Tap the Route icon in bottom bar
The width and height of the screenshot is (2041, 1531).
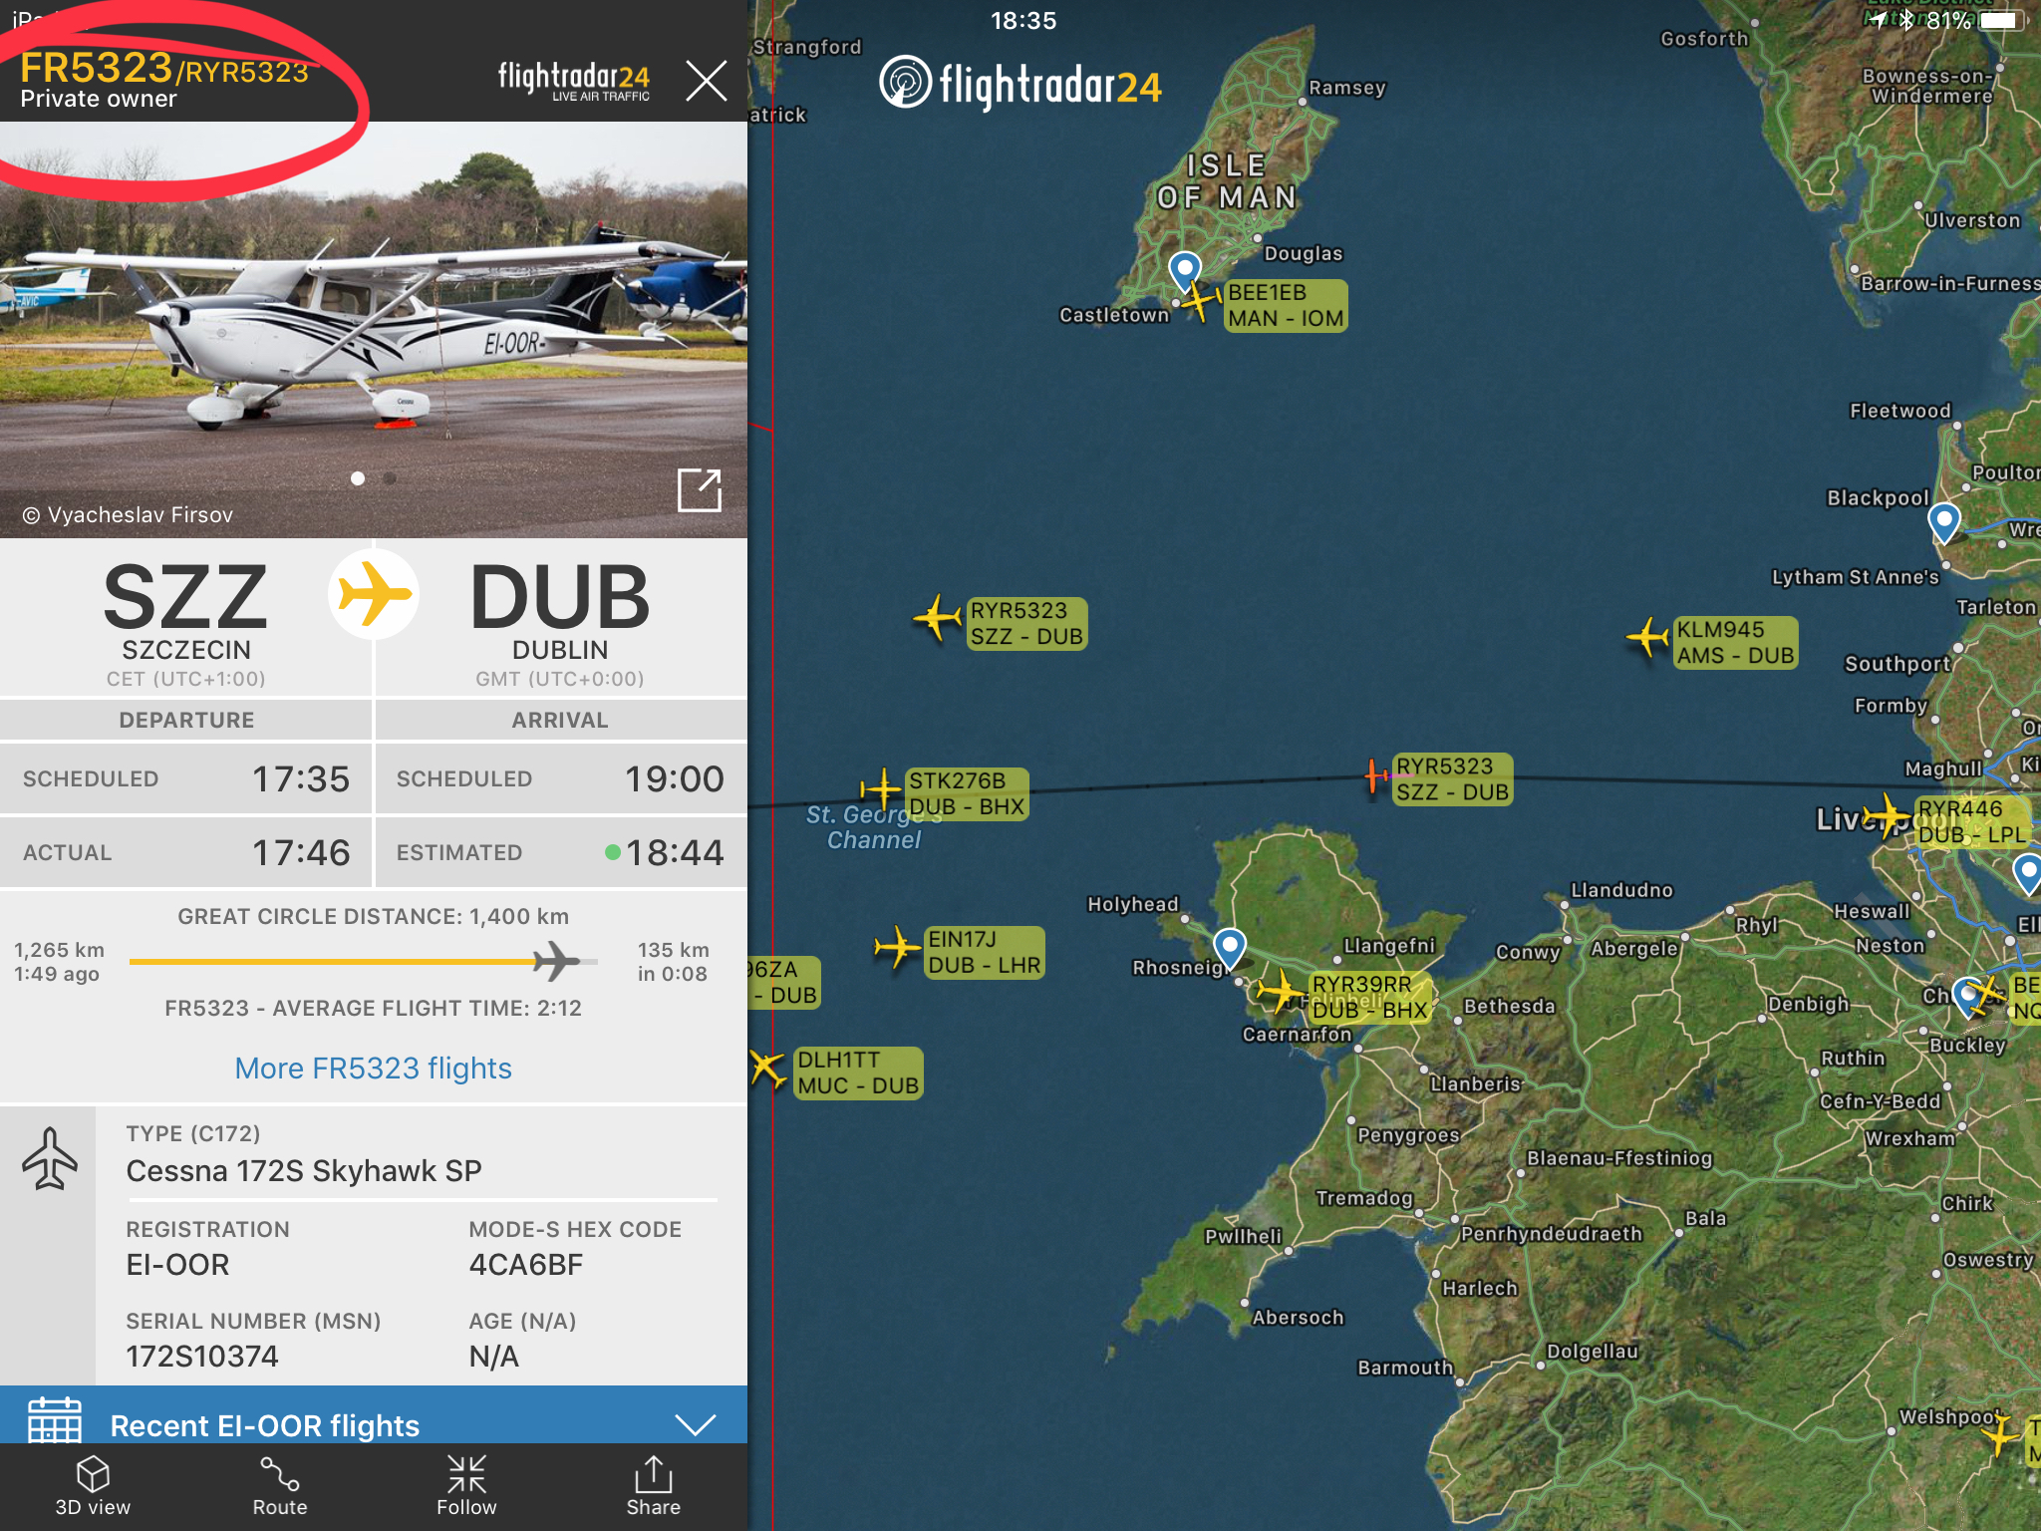point(279,1474)
